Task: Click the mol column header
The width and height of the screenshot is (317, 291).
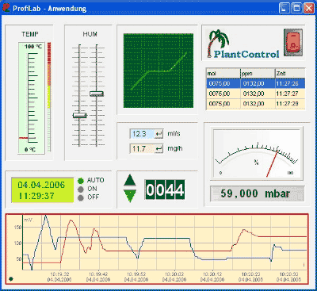Action: pyautogui.click(x=223, y=73)
